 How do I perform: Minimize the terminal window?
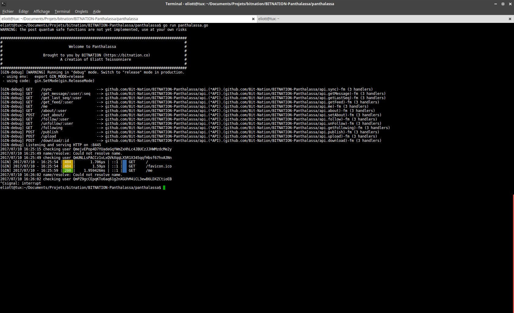496,4
